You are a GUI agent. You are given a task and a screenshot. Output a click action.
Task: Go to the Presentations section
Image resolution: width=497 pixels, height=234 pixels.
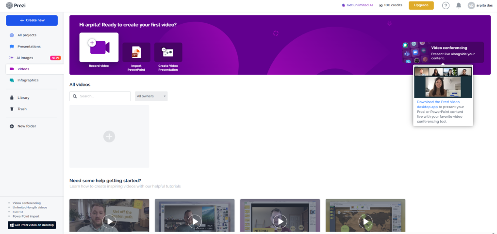point(29,47)
